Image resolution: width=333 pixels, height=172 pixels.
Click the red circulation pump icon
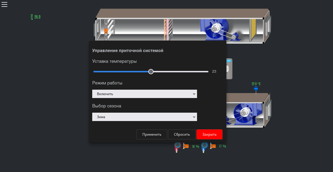tap(177, 147)
